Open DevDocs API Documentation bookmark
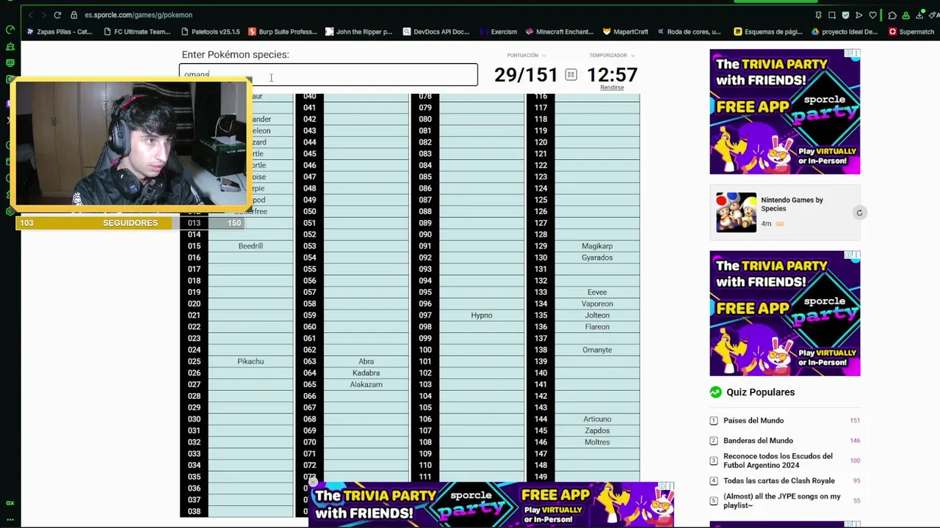The image size is (940, 528). [x=436, y=32]
